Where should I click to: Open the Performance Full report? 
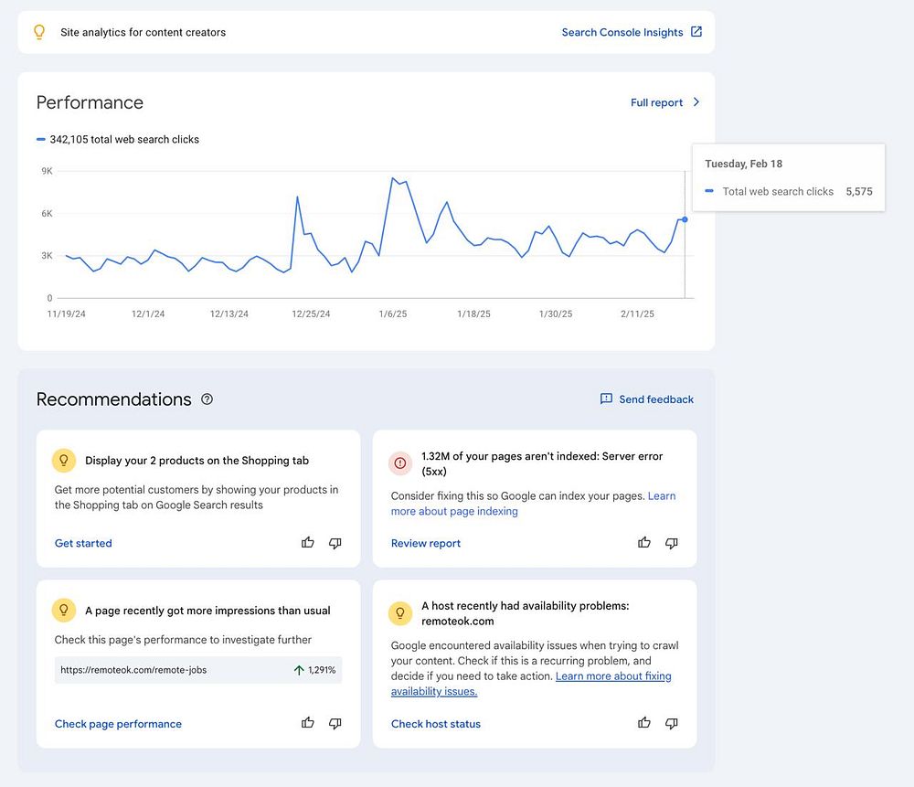pyautogui.click(x=656, y=102)
